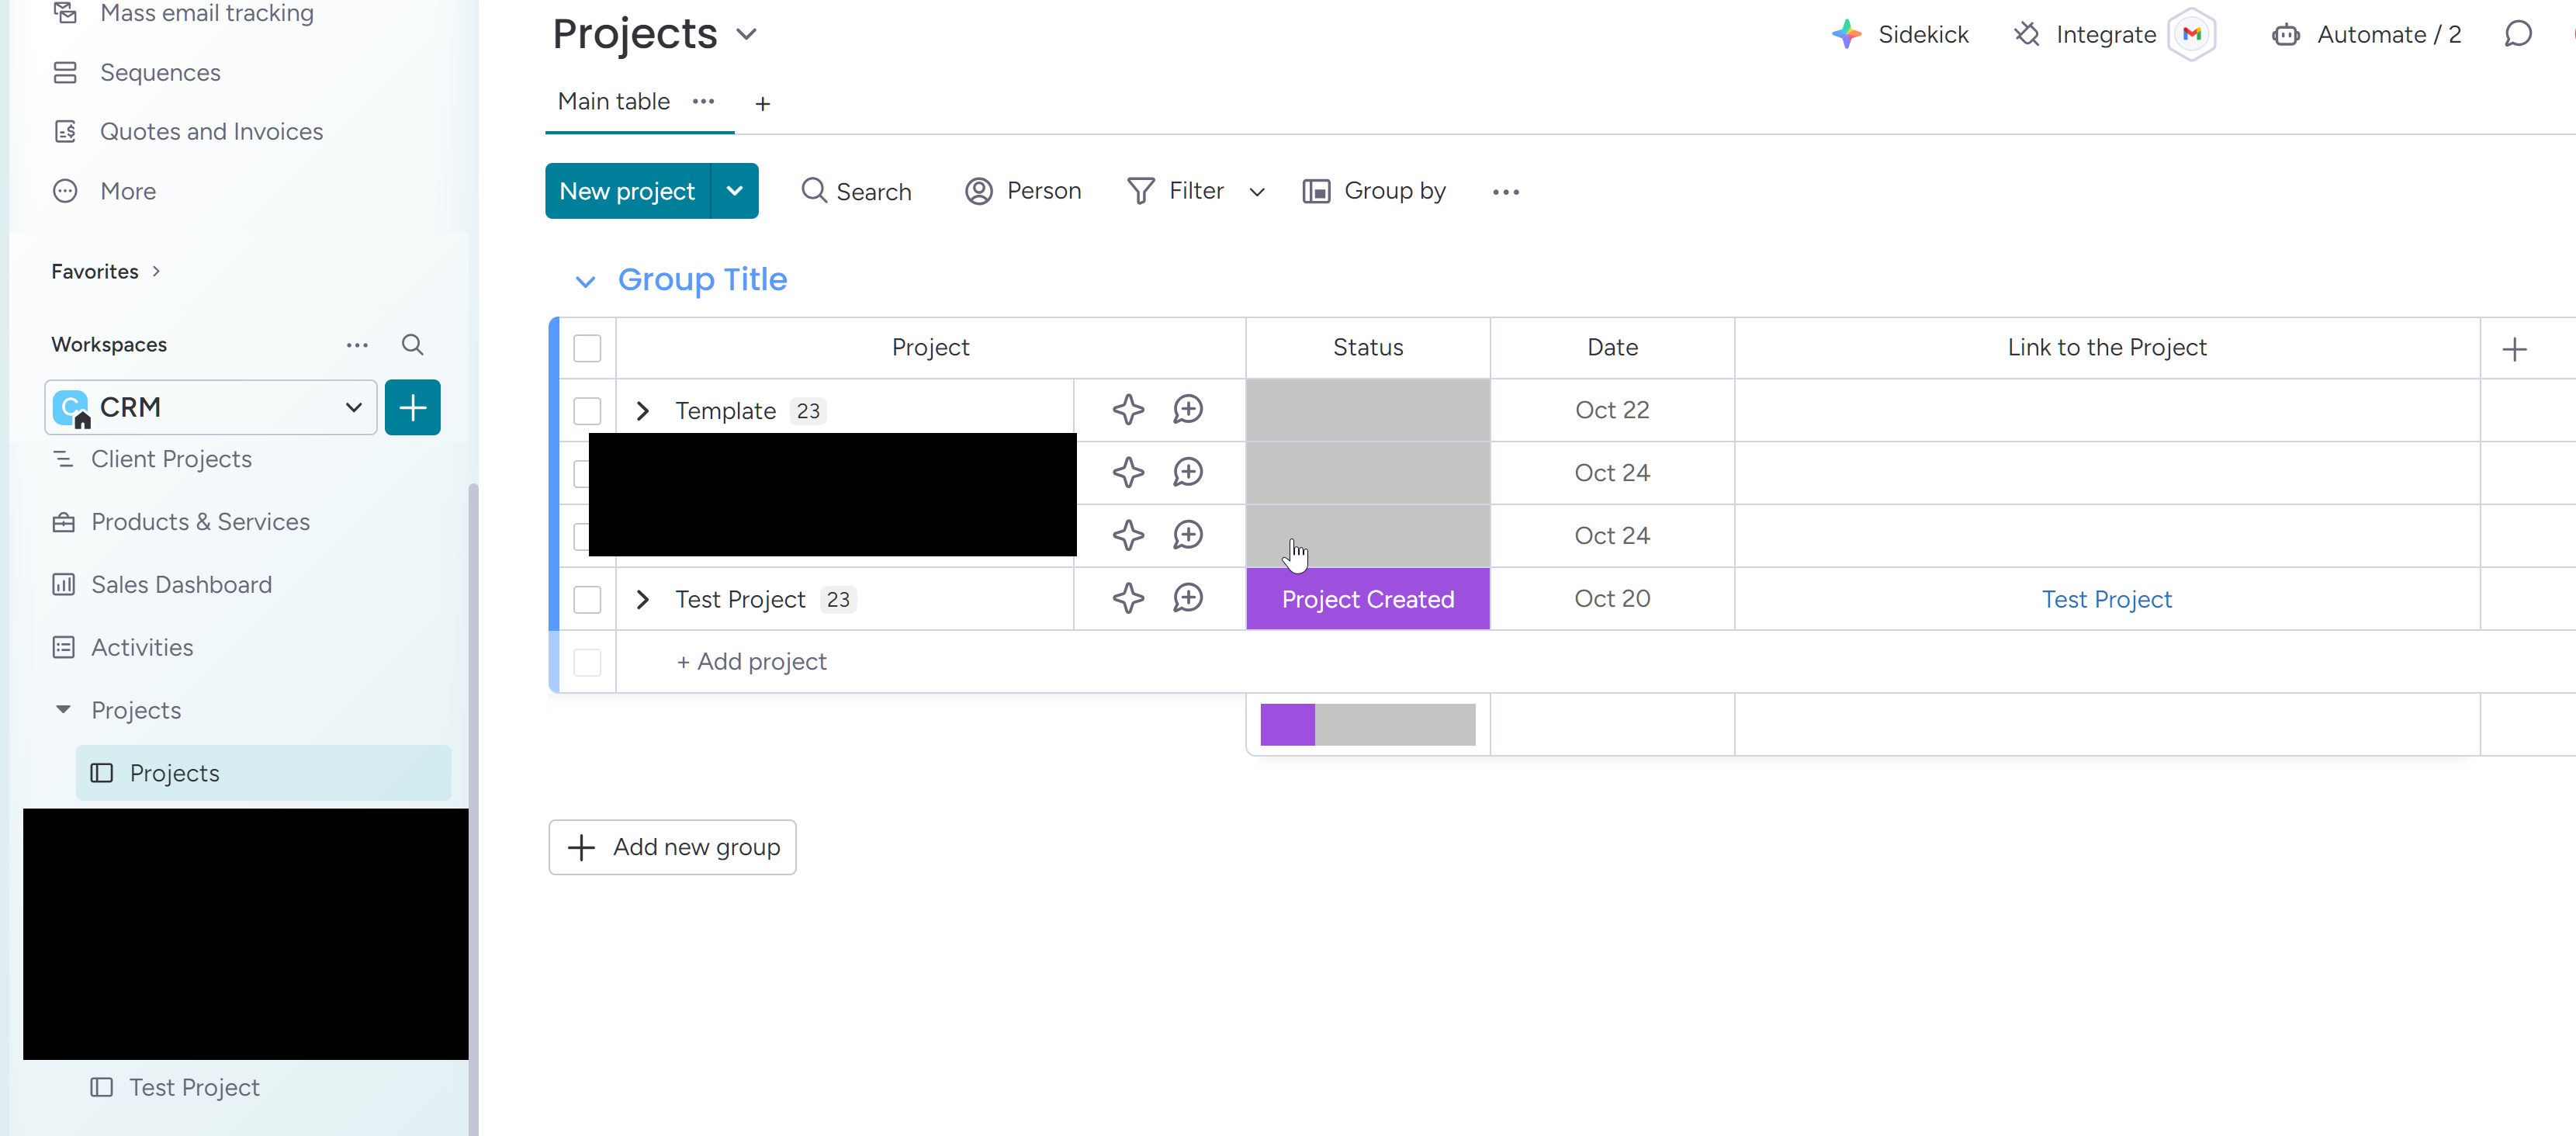
Task: Collapse the Group Title group
Action: point(585,281)
